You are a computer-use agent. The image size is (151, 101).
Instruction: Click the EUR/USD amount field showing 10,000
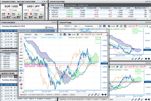(16, 10)
